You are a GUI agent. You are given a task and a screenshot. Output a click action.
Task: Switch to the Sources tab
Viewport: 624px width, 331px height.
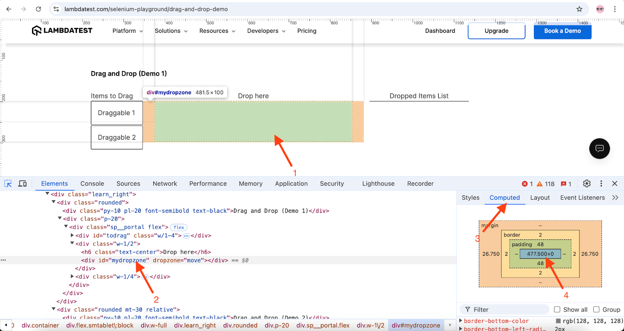point(128,184)
